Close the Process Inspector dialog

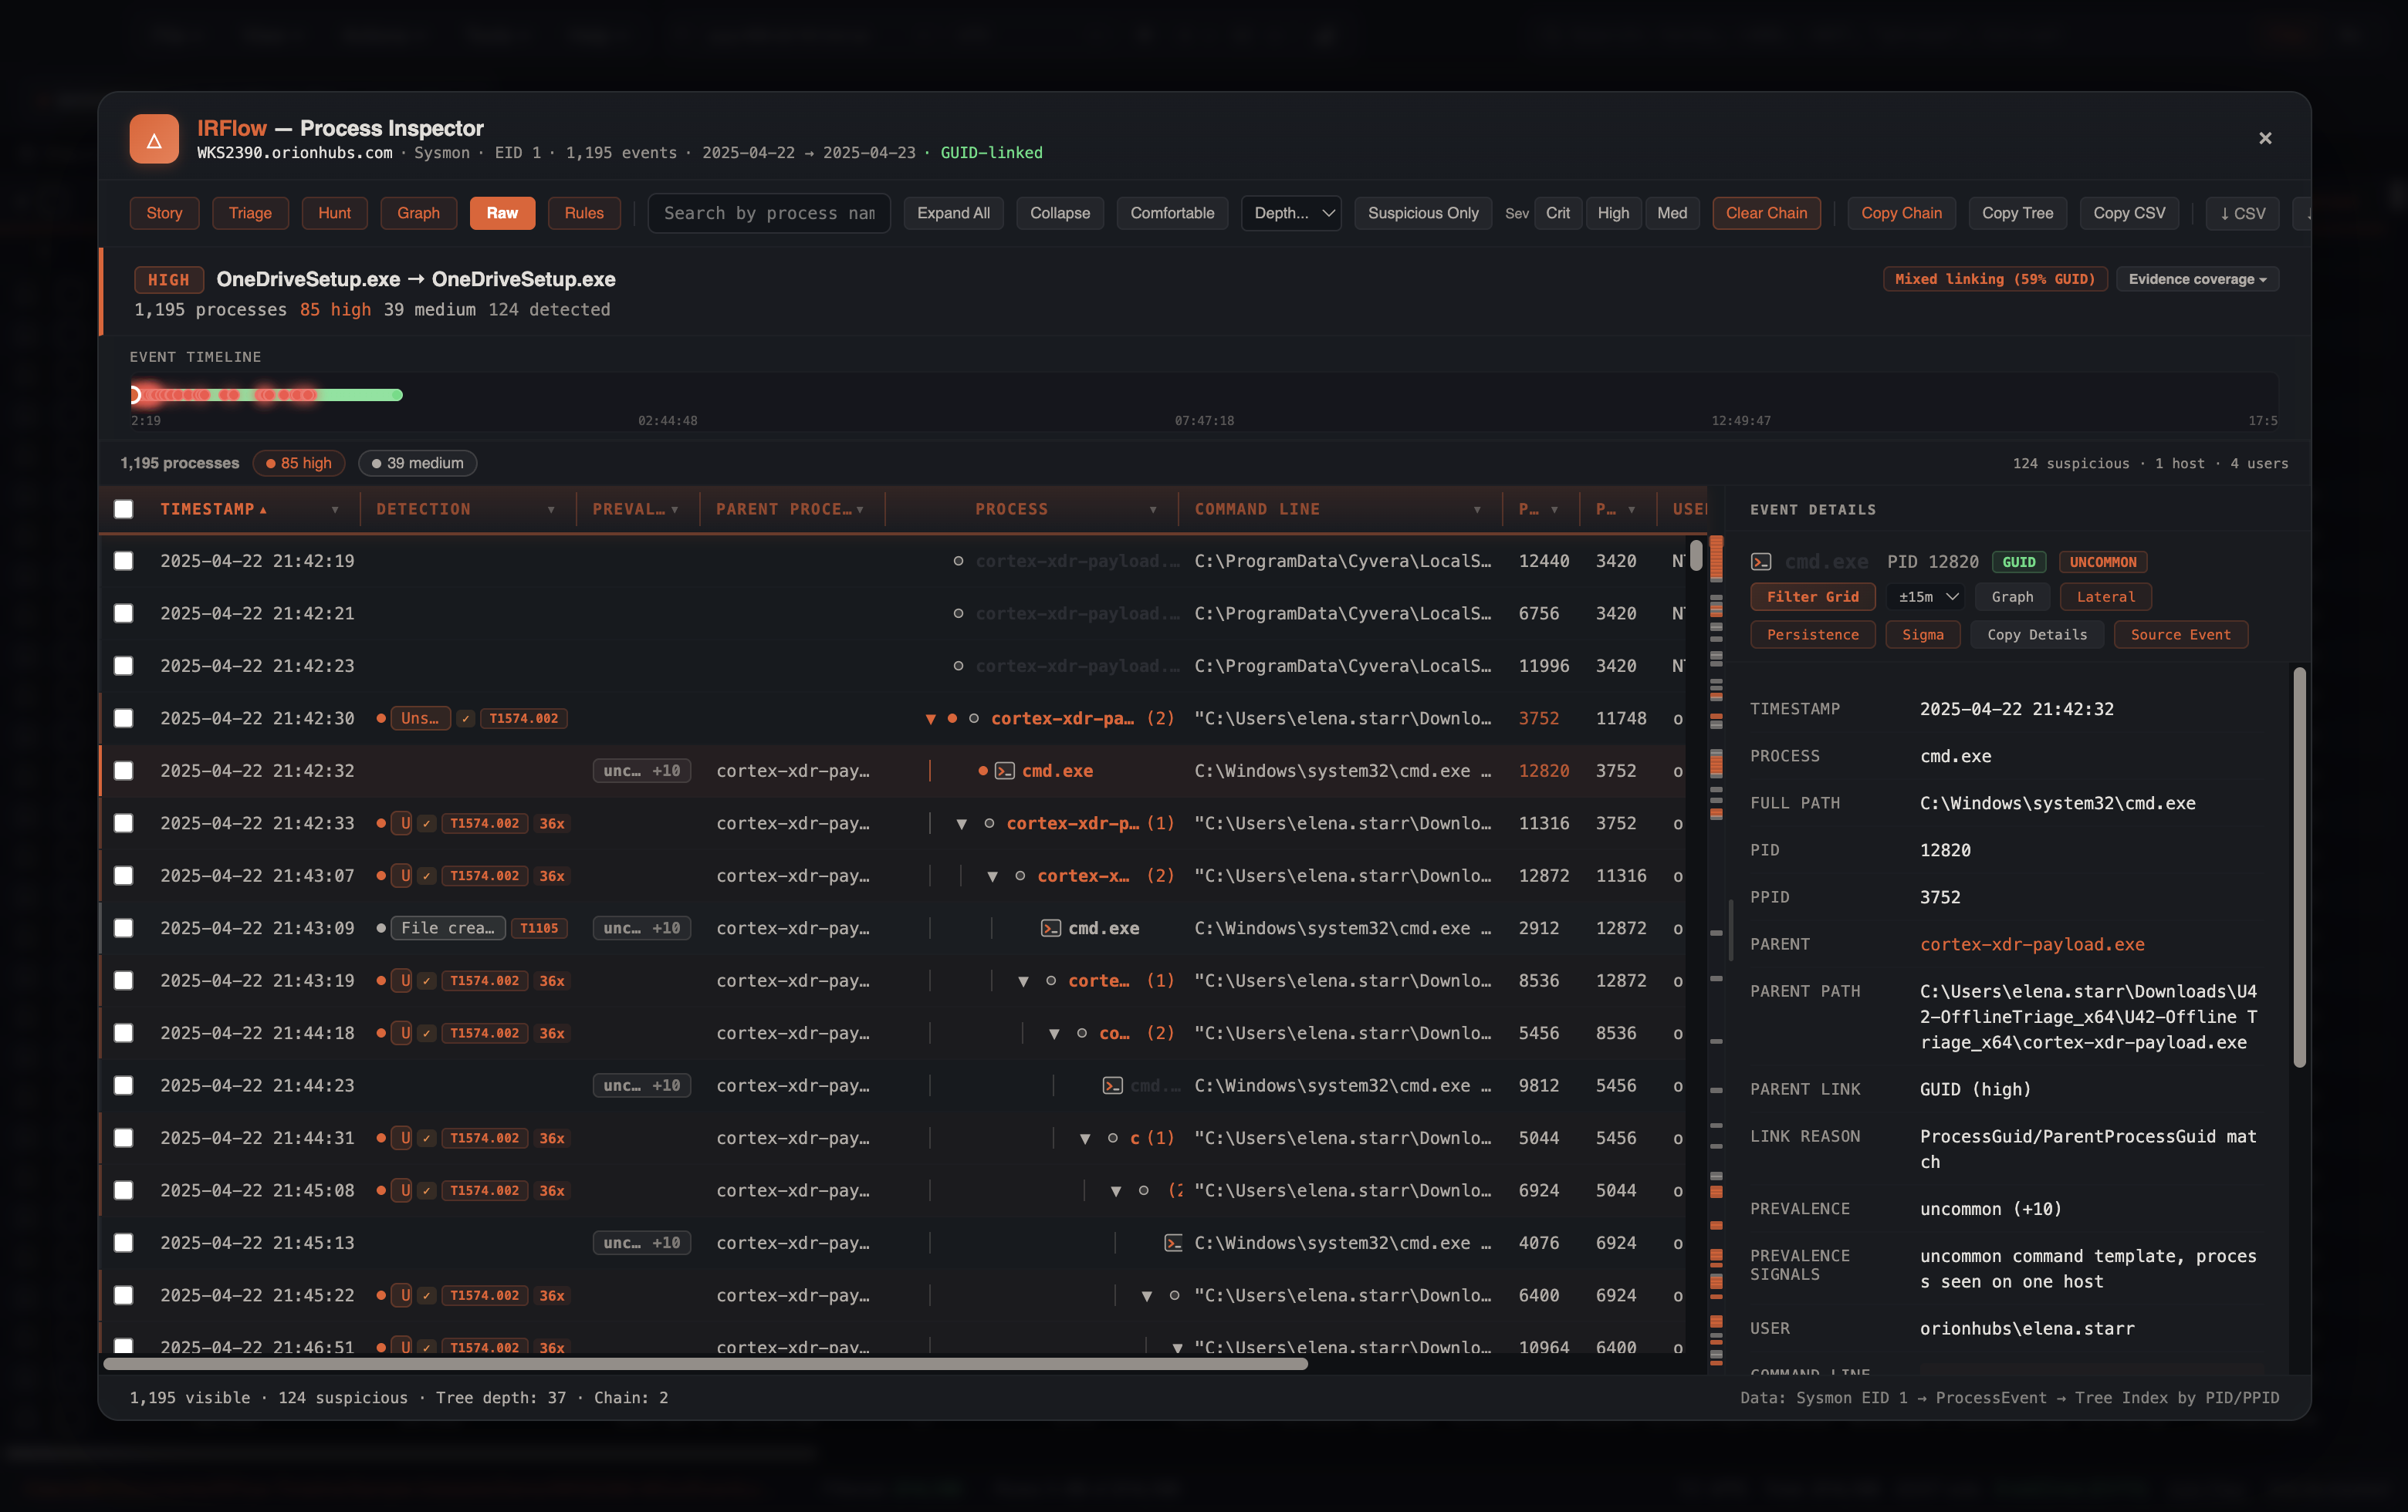tap(2265, 138)
